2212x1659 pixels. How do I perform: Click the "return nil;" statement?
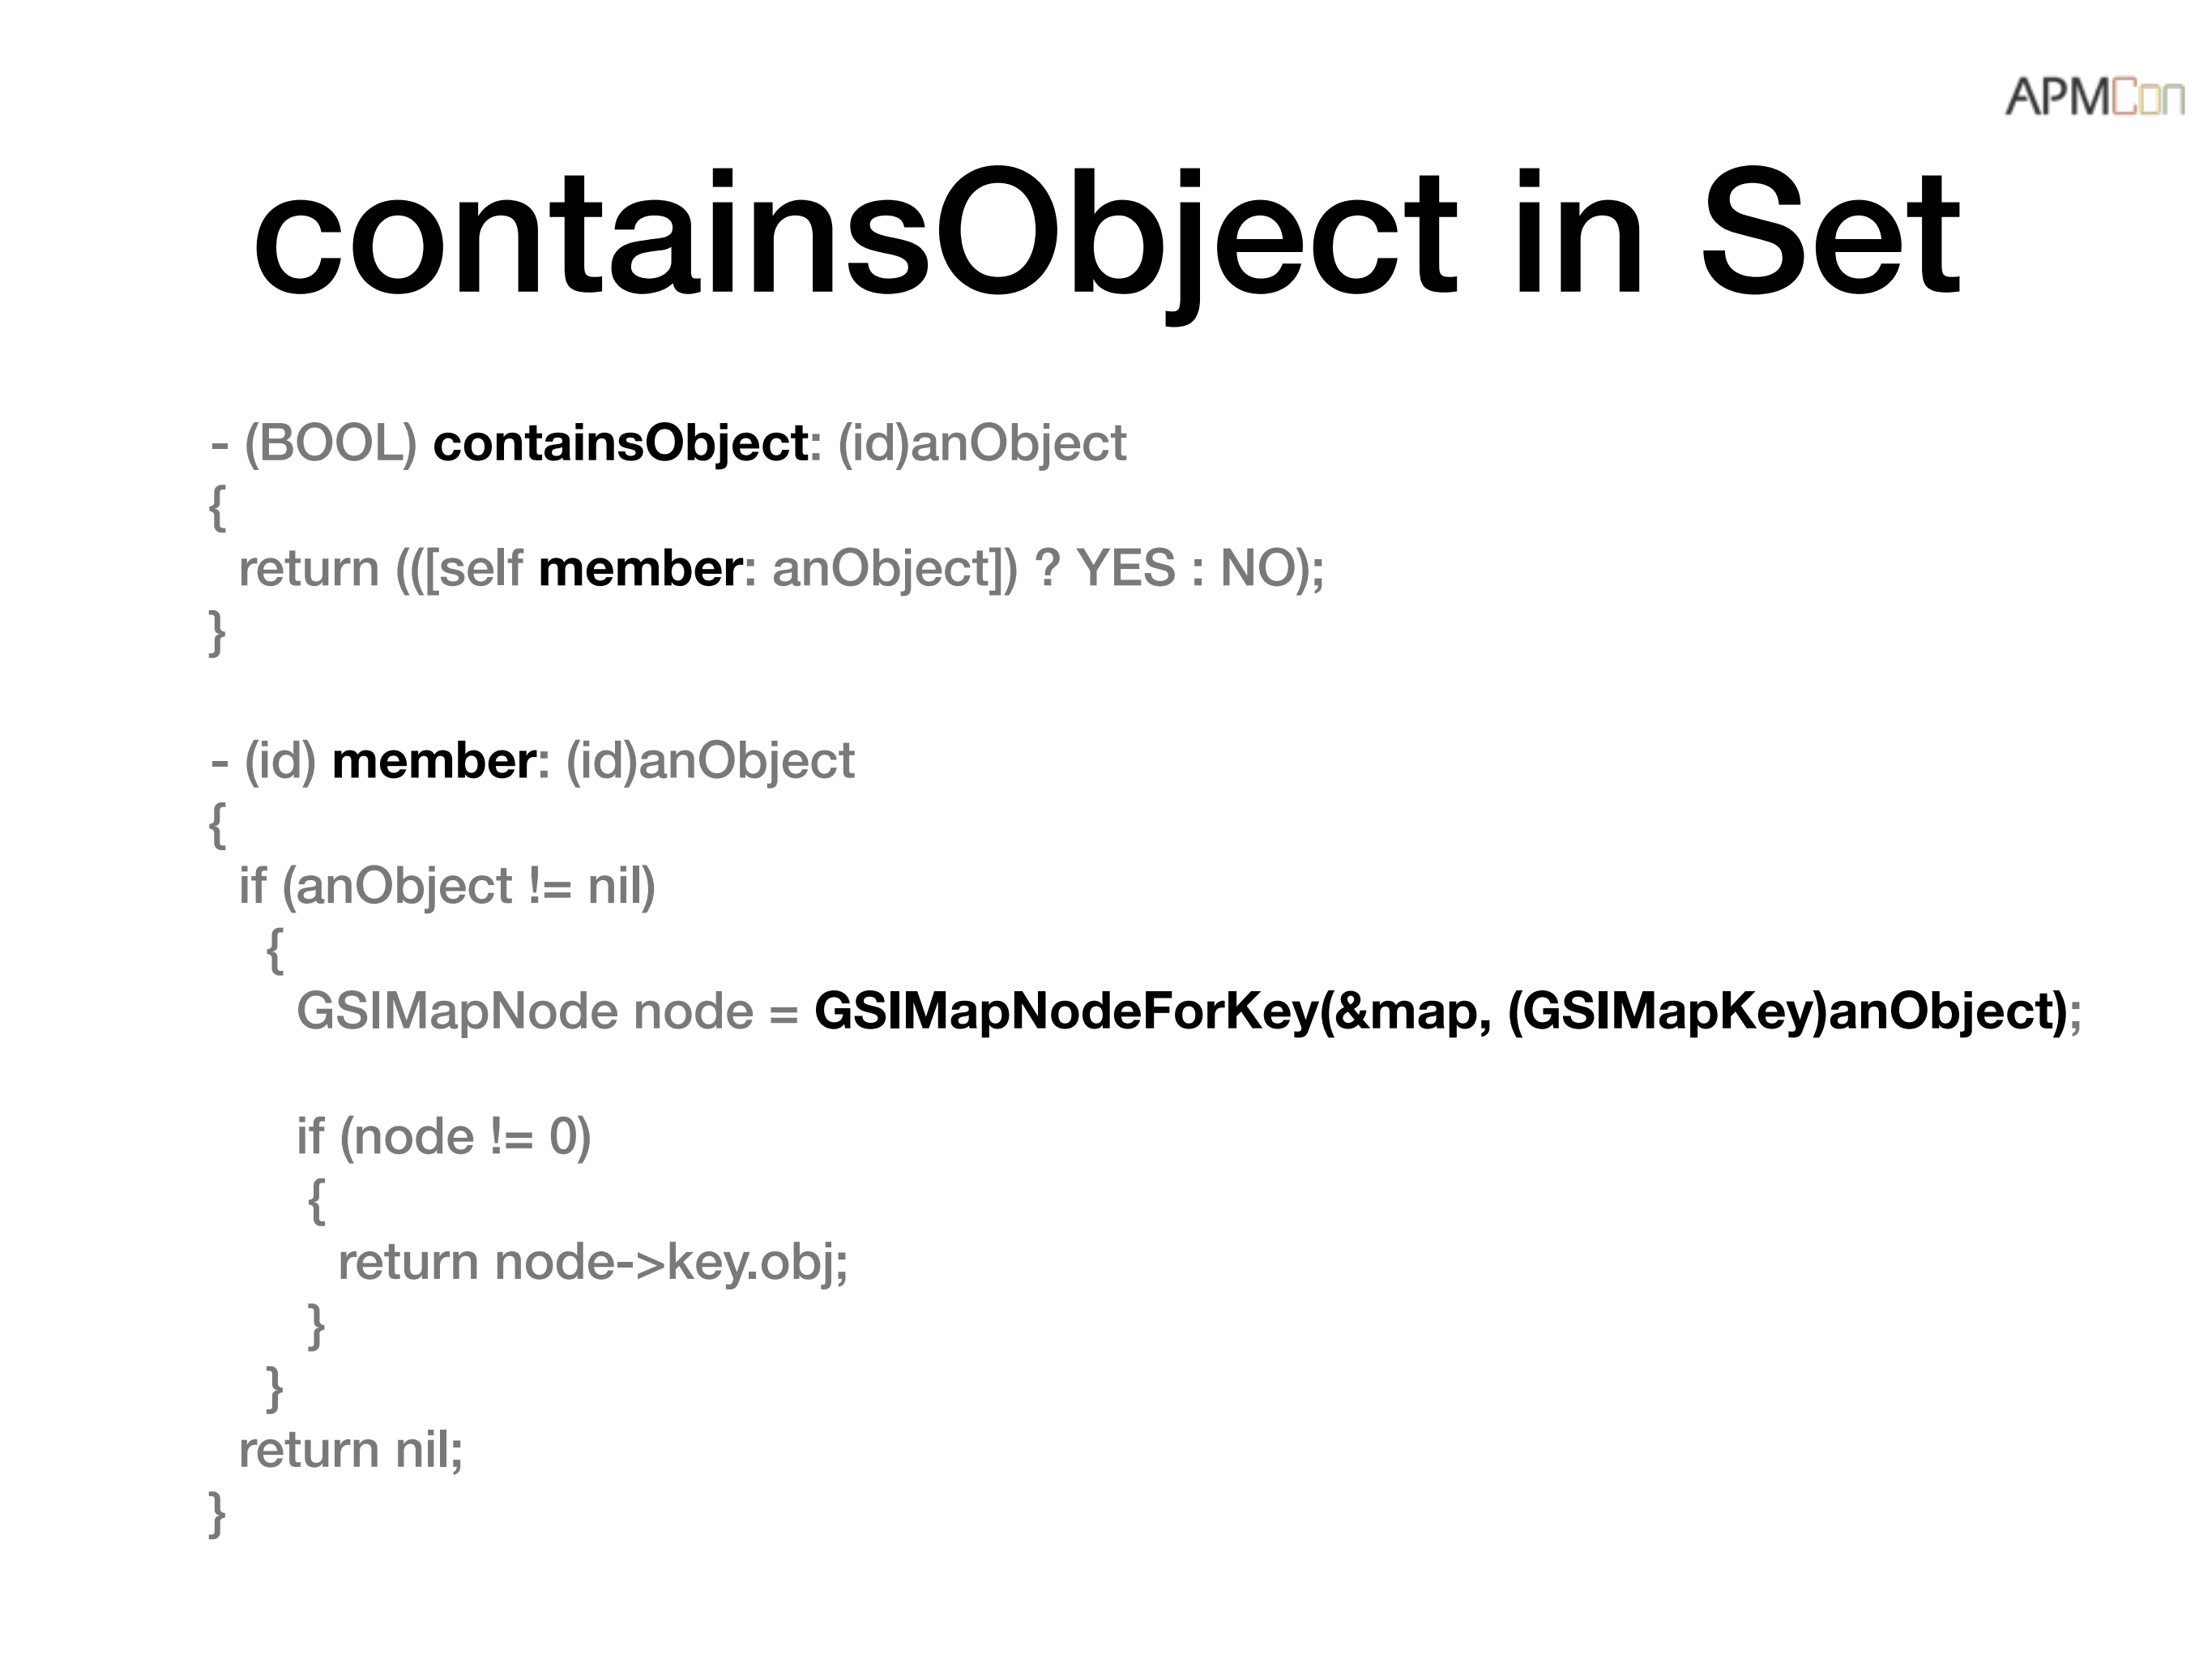tap(351, 1450)
